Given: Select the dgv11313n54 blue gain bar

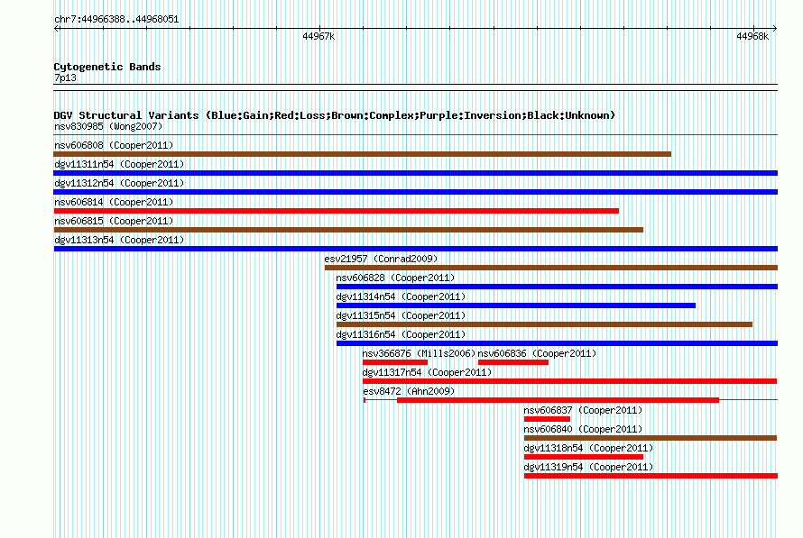Looking at the screenshot, I should tap(415, 249).
